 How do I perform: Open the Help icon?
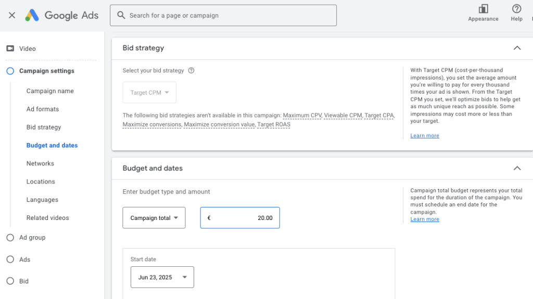[x=516, y=9]
